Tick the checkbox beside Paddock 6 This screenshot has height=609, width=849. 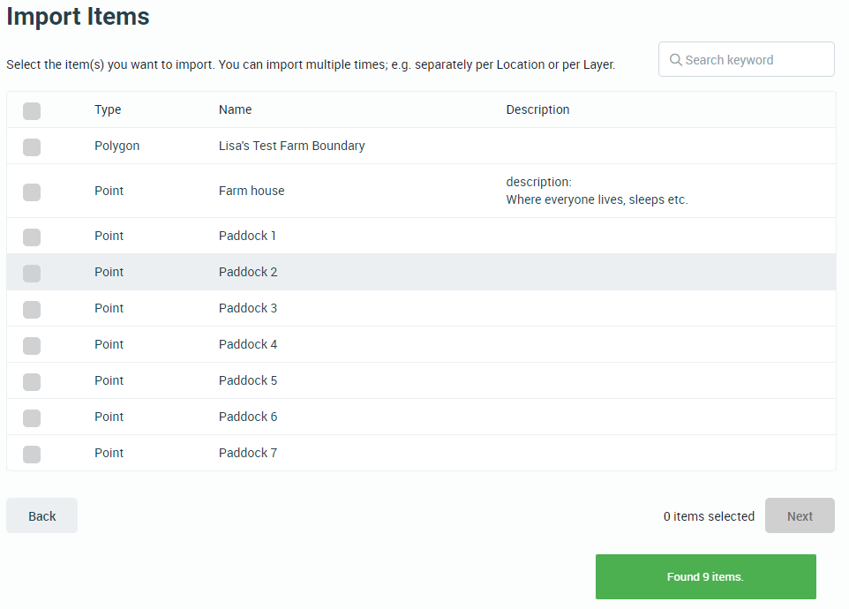tap(32, 417)
